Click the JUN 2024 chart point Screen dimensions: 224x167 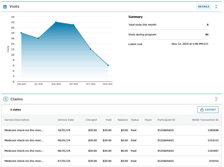point(21,33)
